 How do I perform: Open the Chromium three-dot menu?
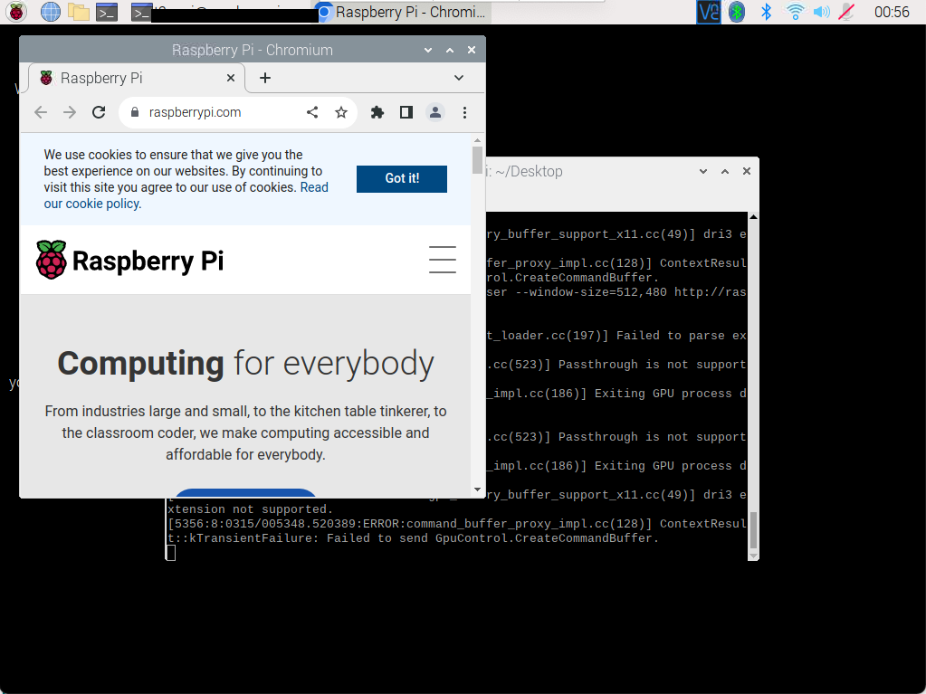click(464, 112)
